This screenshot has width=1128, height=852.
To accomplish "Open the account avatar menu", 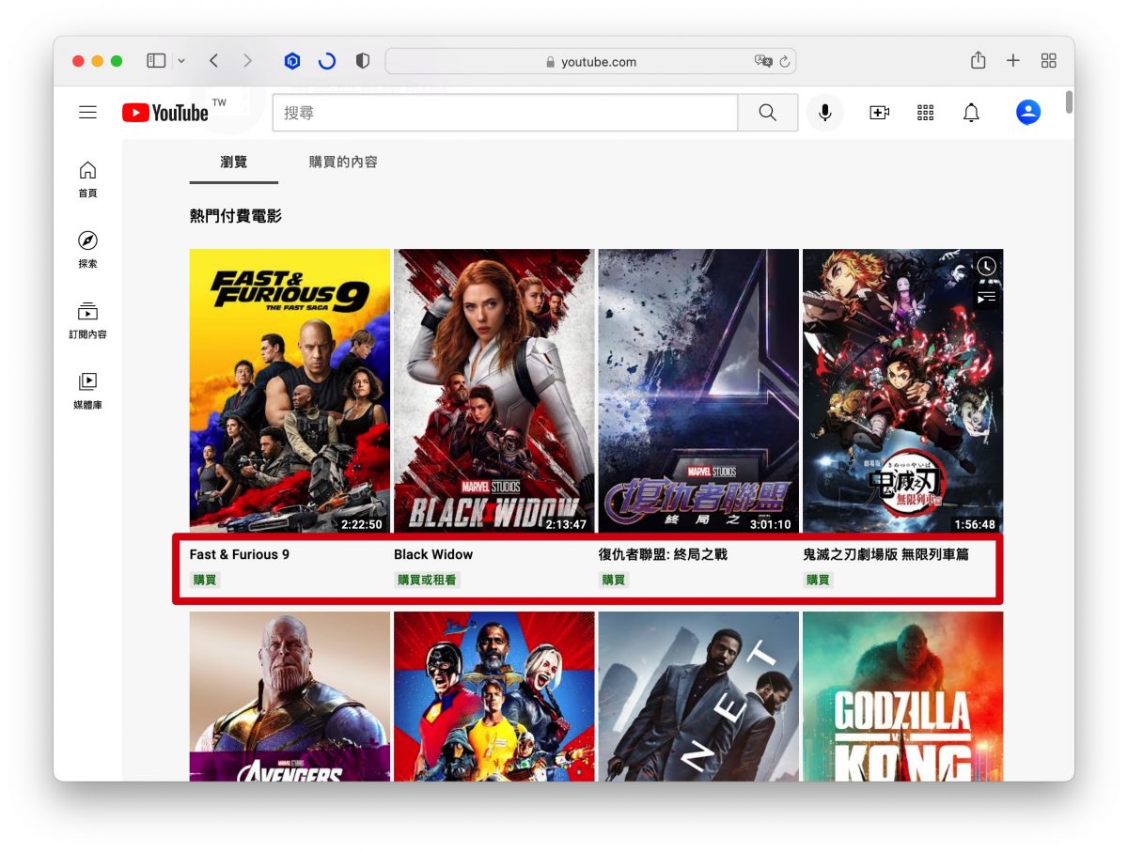I will [x=1028, y=113].
